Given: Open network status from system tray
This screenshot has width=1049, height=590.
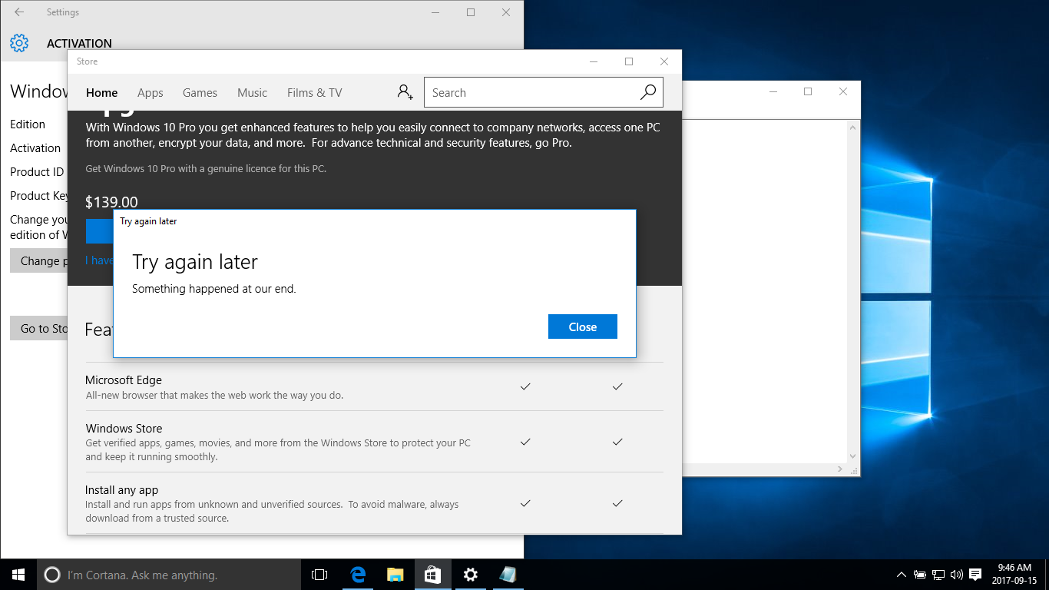Looking at the screenshot, I should tap(938, 575).
